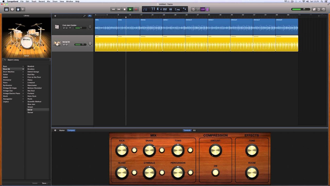Adjust Cool Jazz Combo volume slider
The width and height of the screenshot is (330, 186).
(80, 28)
